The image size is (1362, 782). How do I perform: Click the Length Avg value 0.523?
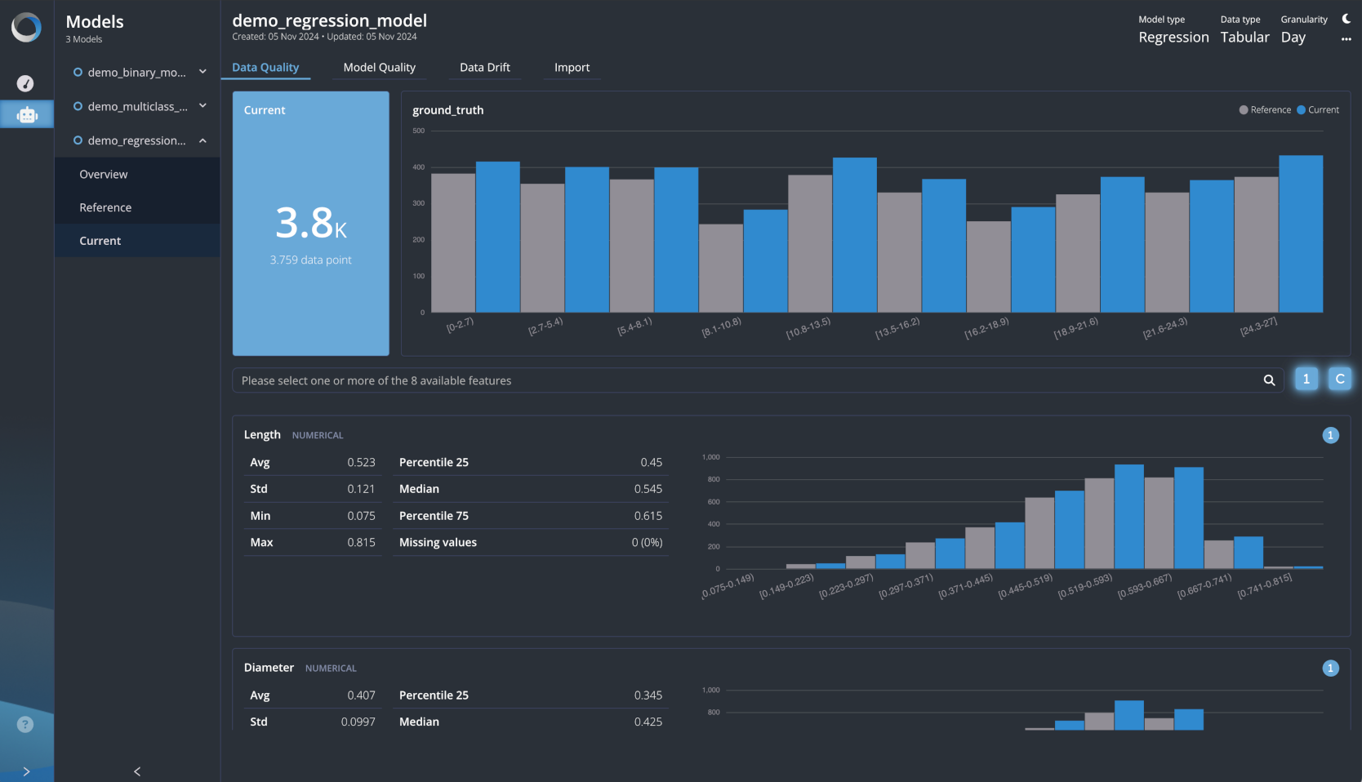(361, 462)
